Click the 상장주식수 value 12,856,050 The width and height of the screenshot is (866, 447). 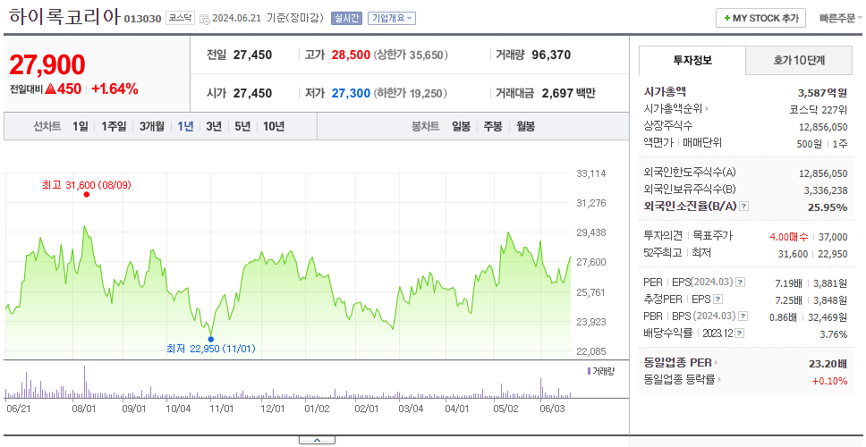(823, 127)
